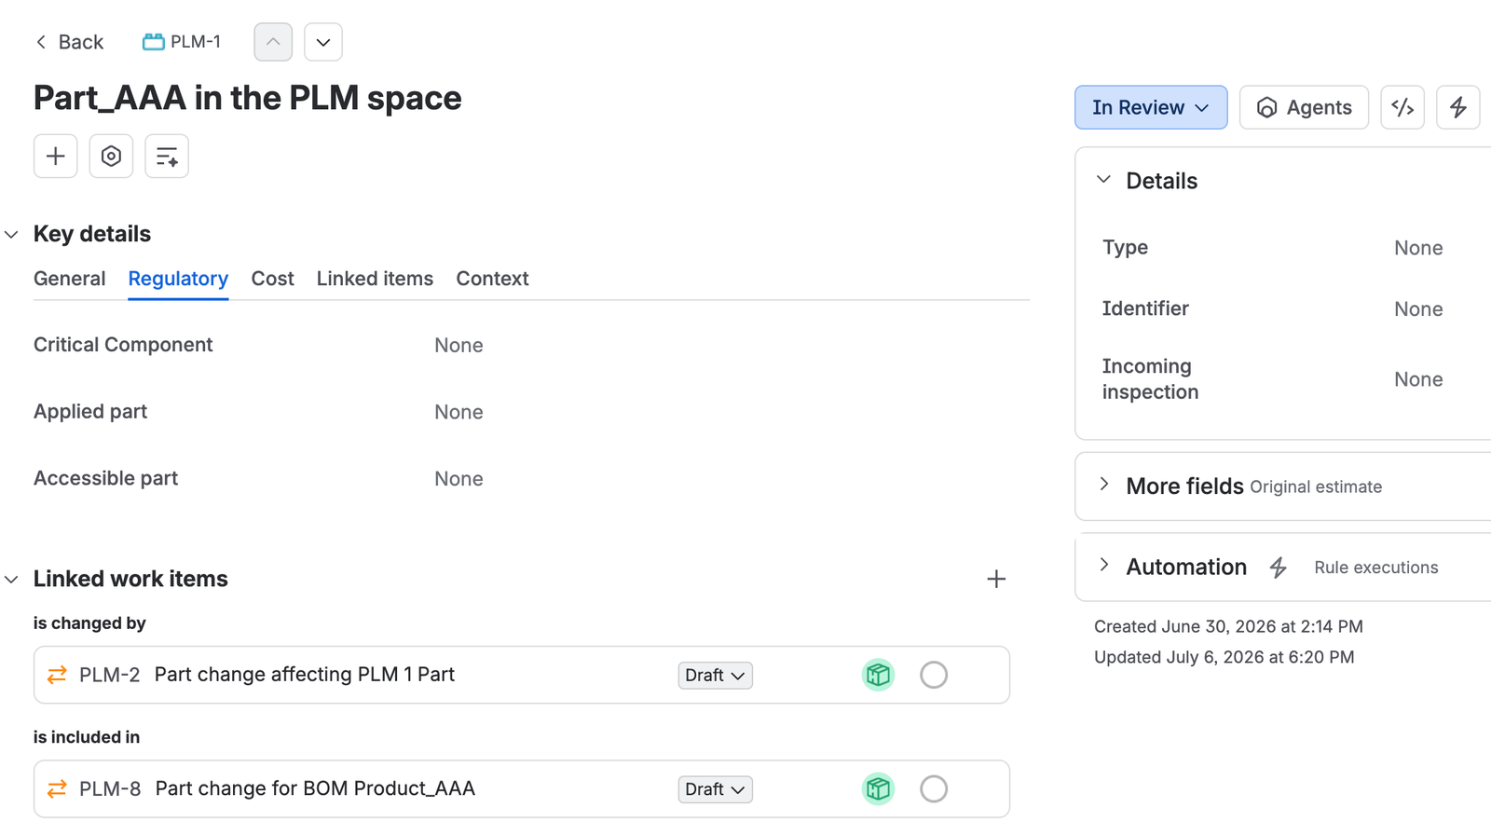Click the 'is changed by' label

(x=89, y=623)
